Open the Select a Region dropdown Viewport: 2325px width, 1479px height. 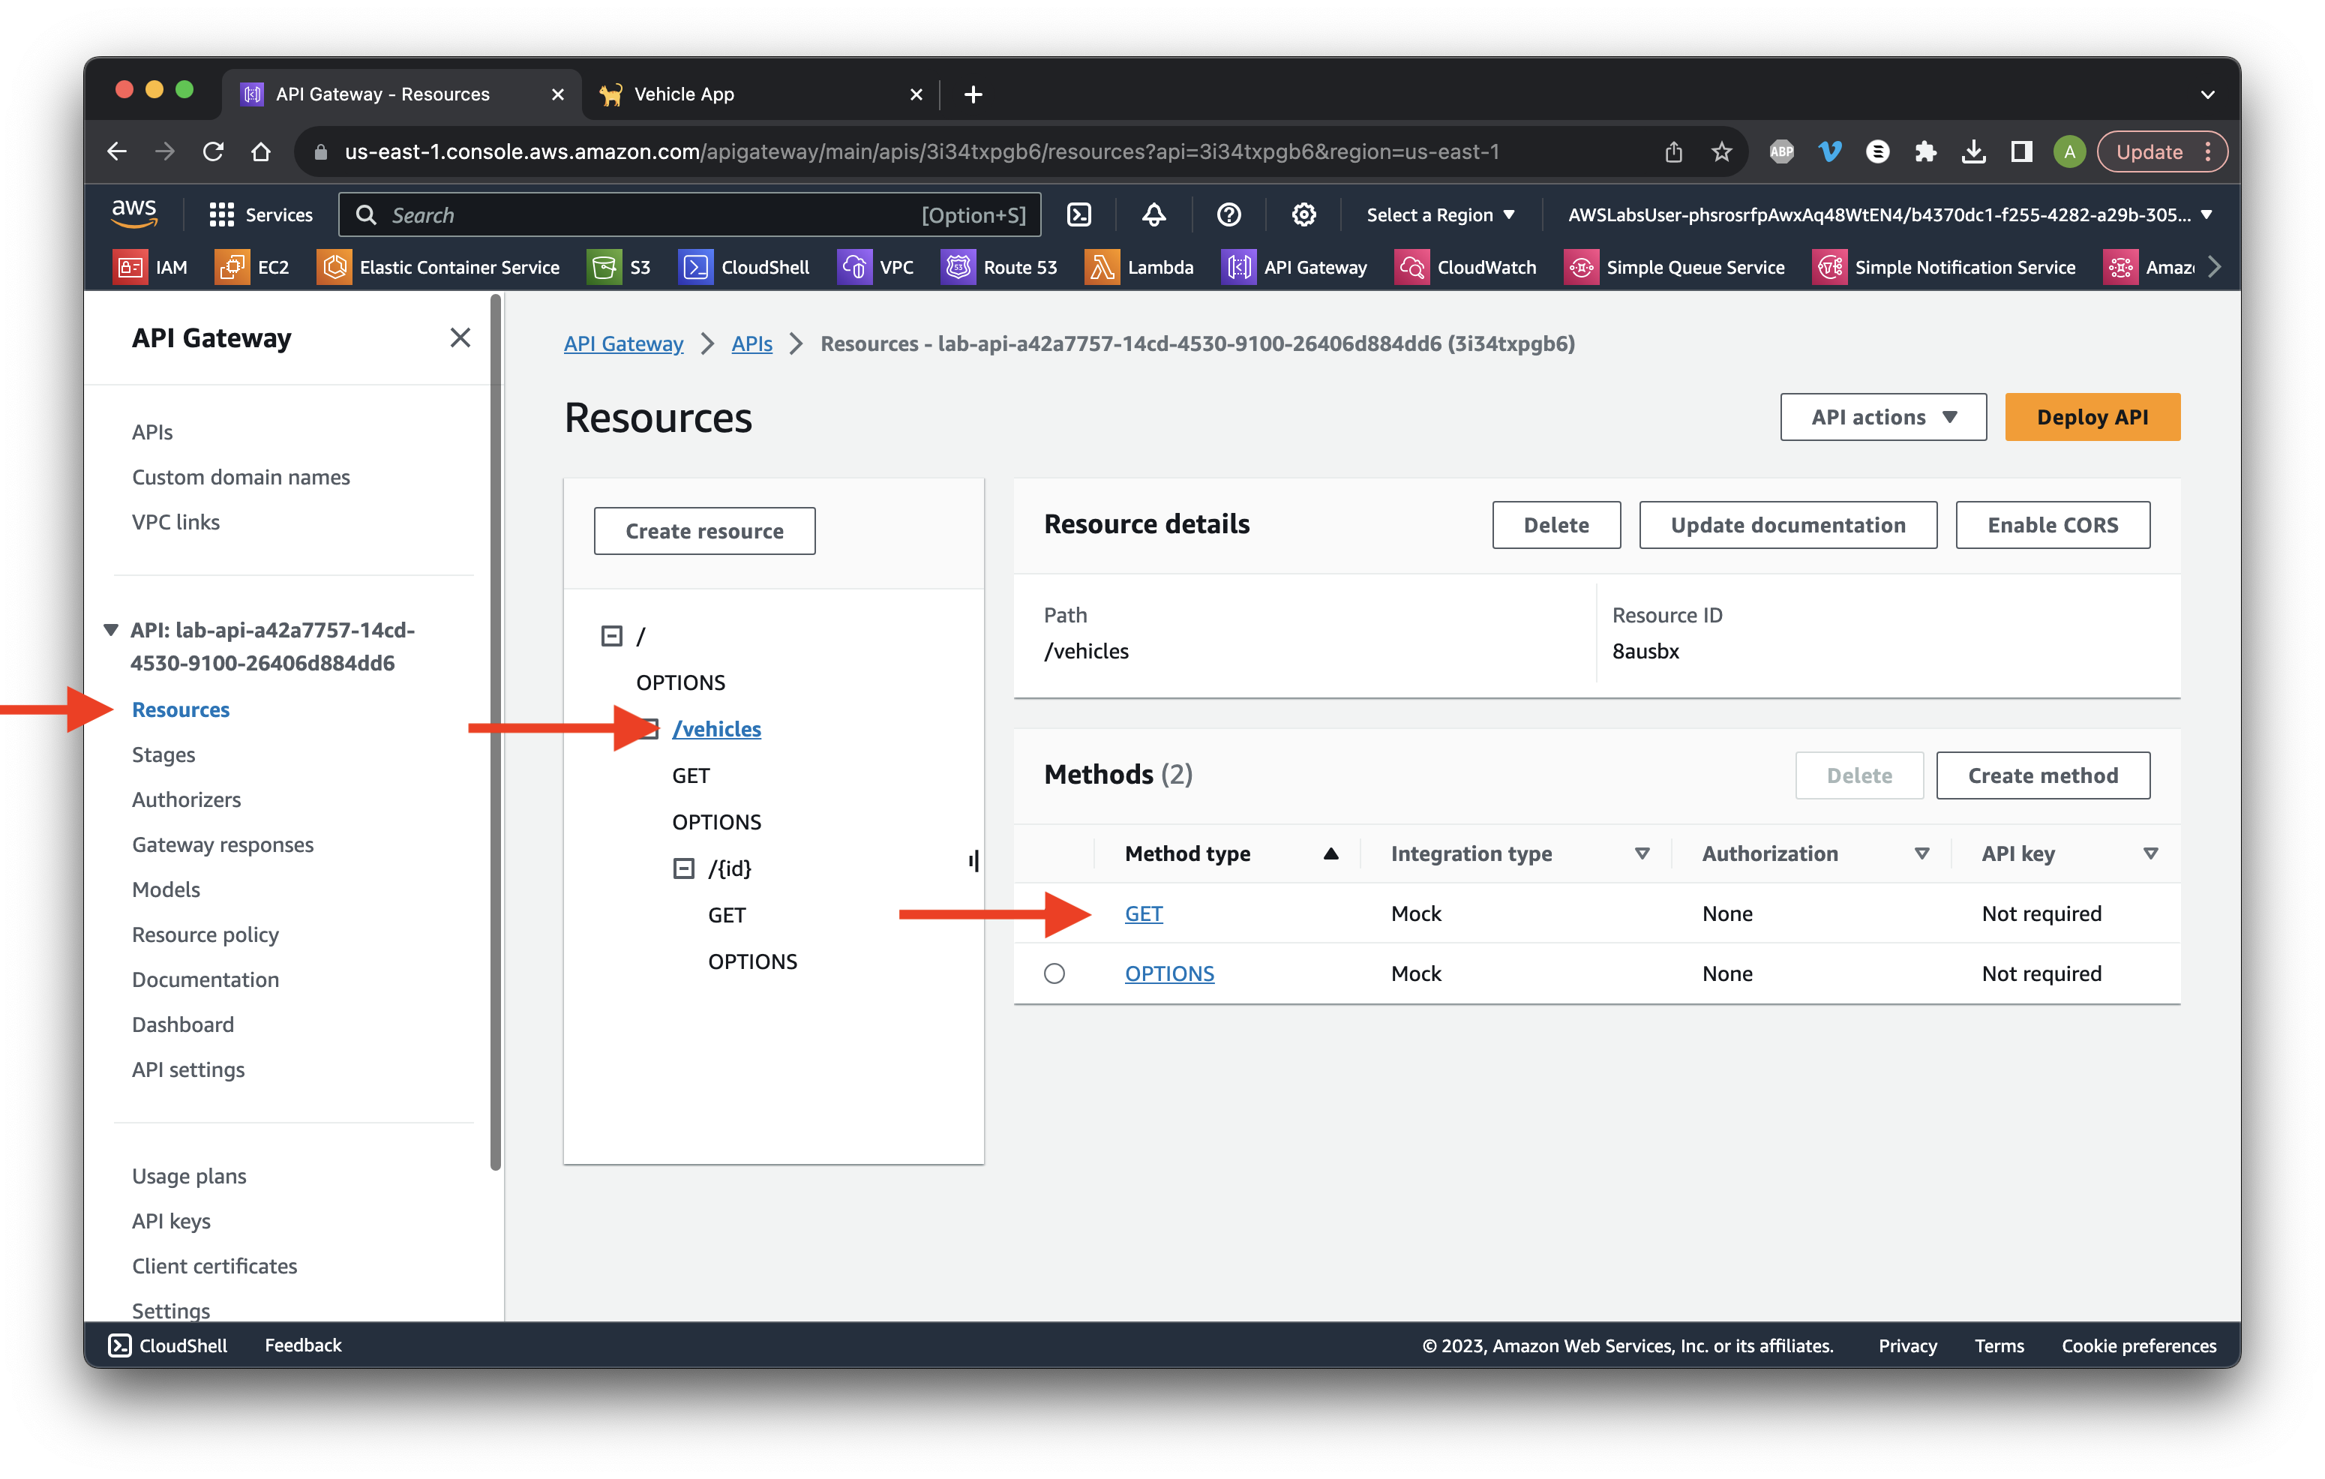(1439, 214)
